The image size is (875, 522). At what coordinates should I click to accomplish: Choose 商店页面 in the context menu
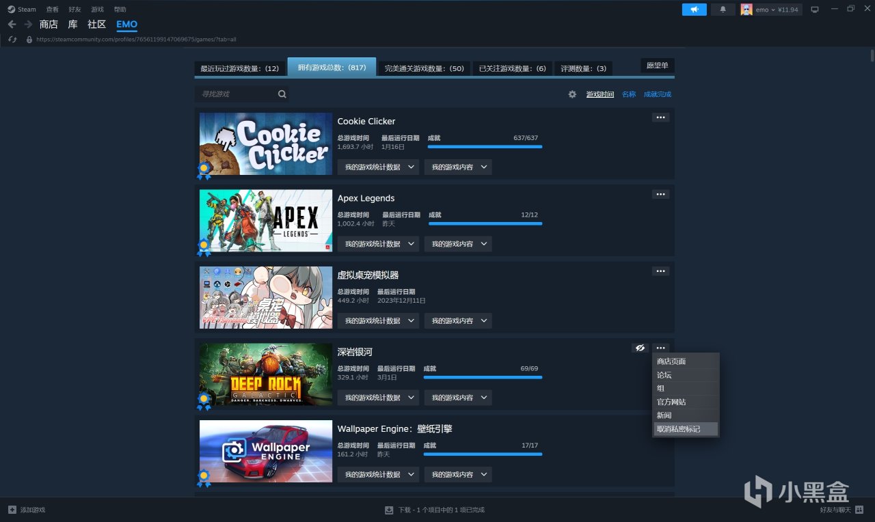(686, 361)
